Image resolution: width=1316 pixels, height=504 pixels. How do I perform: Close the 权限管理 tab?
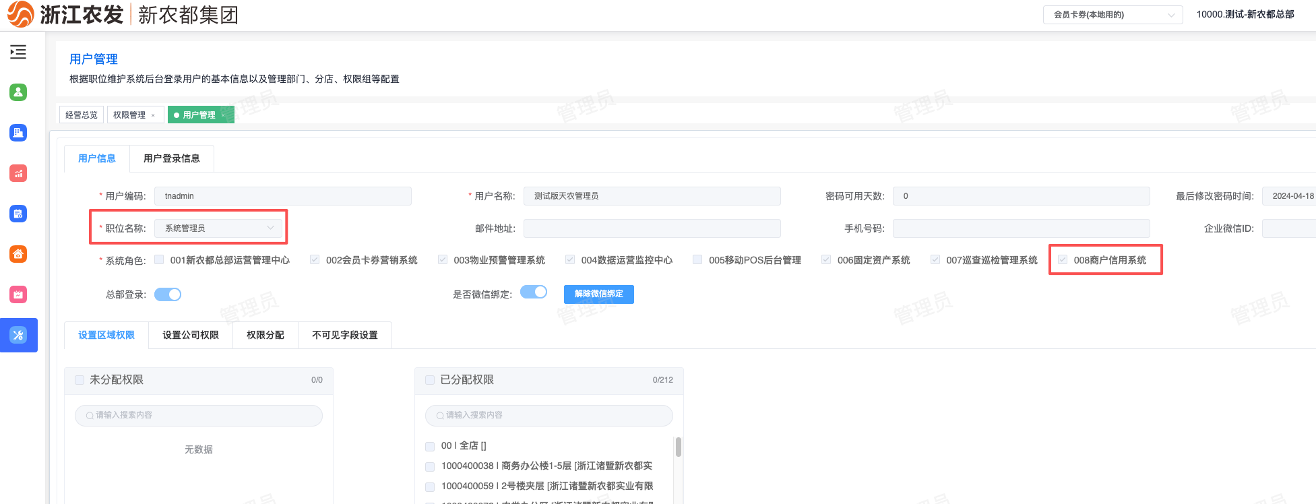[x=153, y=115]
